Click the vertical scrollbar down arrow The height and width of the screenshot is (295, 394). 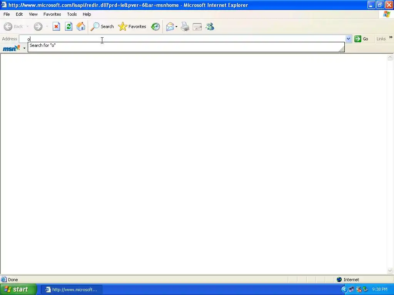coord(390,270)
